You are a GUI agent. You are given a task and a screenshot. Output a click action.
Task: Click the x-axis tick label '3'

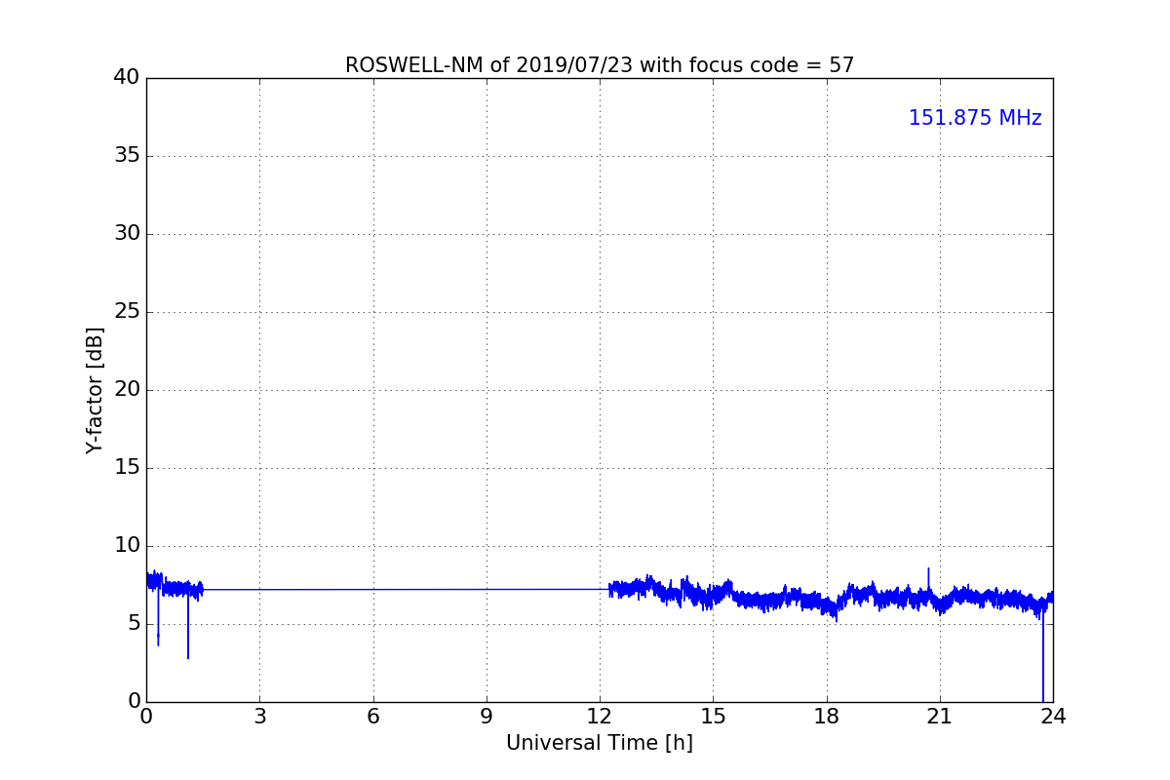pyautogui.click(x=259, y=717)
